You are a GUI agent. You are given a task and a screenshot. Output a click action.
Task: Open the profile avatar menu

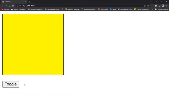163,6
